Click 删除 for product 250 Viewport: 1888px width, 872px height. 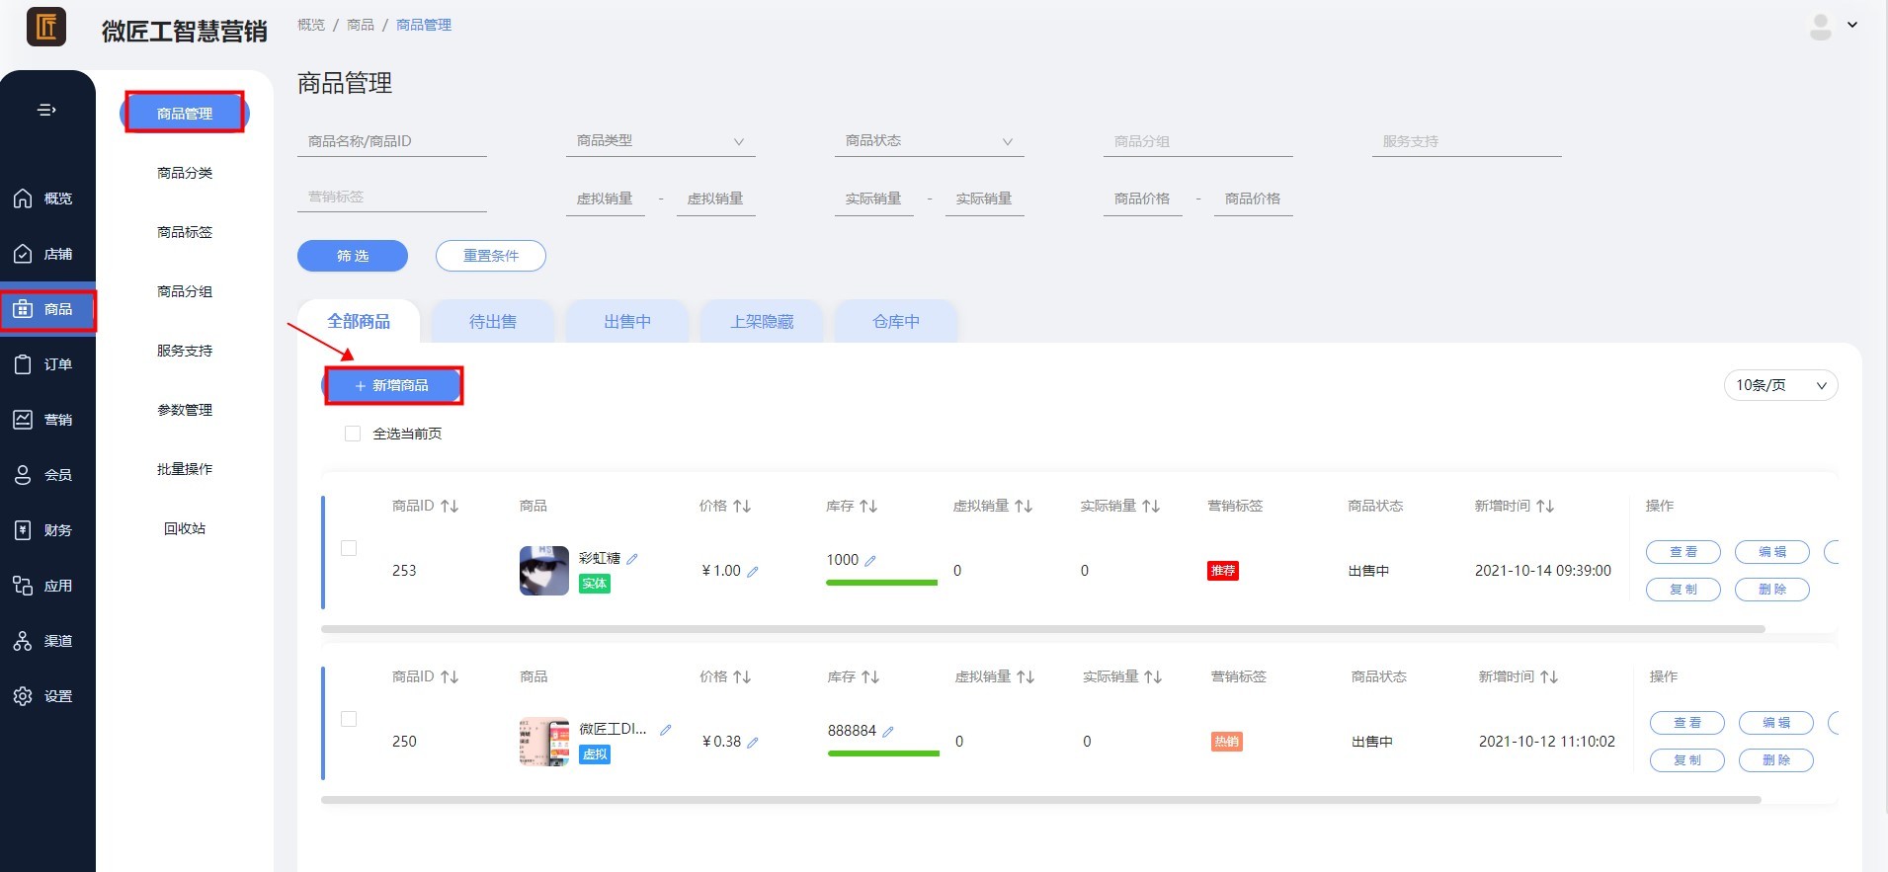click(x=1776, y=760)
